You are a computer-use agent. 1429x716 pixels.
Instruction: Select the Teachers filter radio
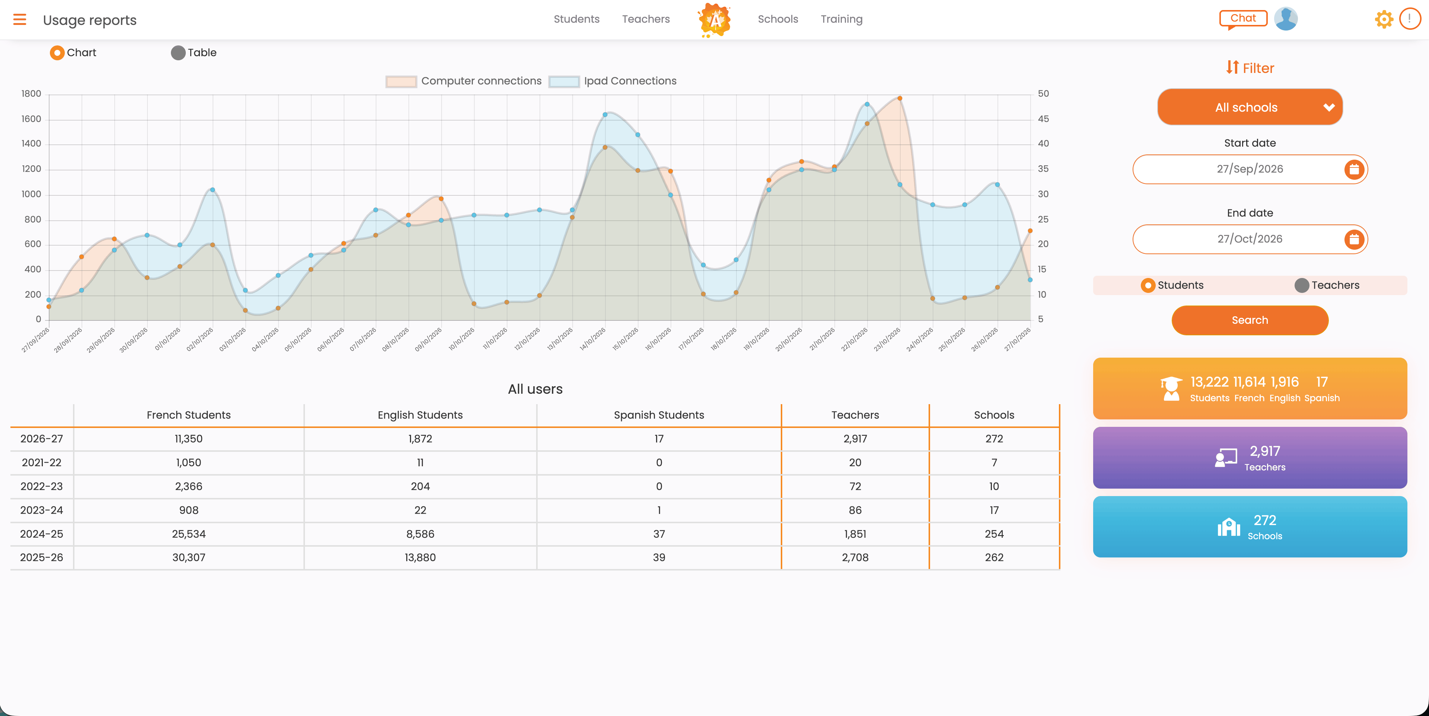(1301, 286)
